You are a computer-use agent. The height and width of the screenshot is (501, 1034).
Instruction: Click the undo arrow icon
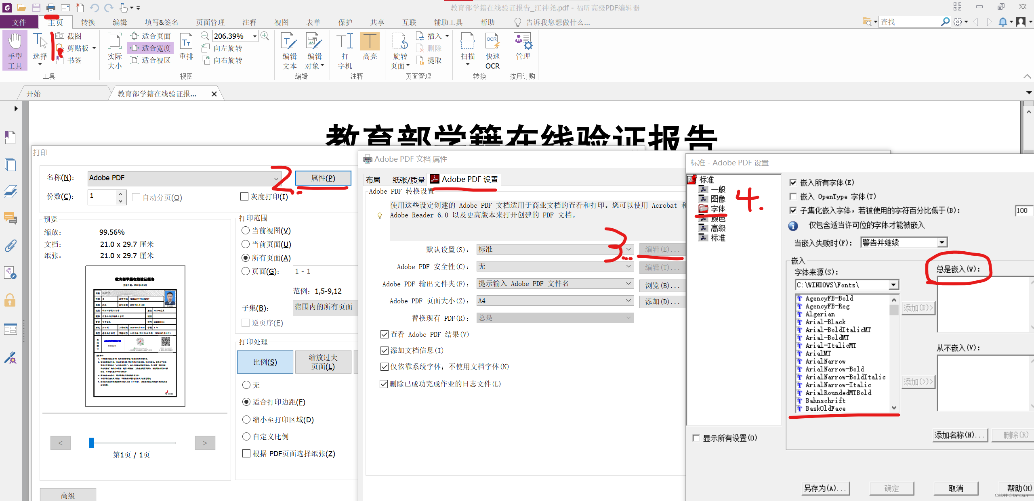pyautogui.click(x=95, y=7)
